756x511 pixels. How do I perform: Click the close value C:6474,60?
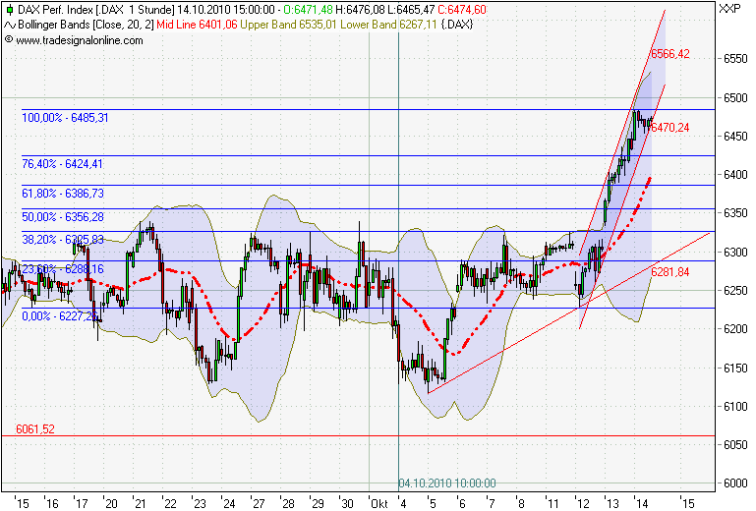[x=462, y=10]
